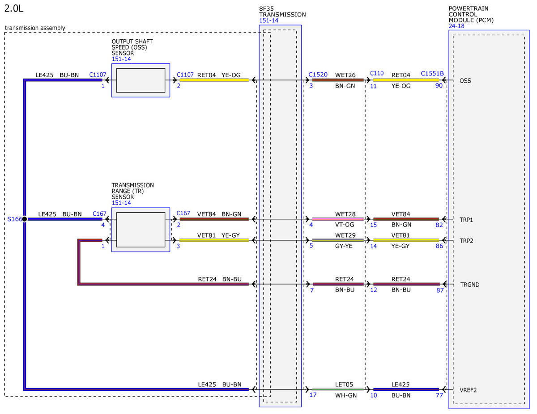Select PCM pin number 87

click(439, 290)
